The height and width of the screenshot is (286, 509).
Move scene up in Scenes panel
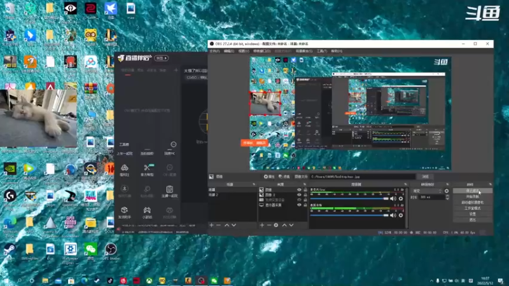[x=227, y=225]
